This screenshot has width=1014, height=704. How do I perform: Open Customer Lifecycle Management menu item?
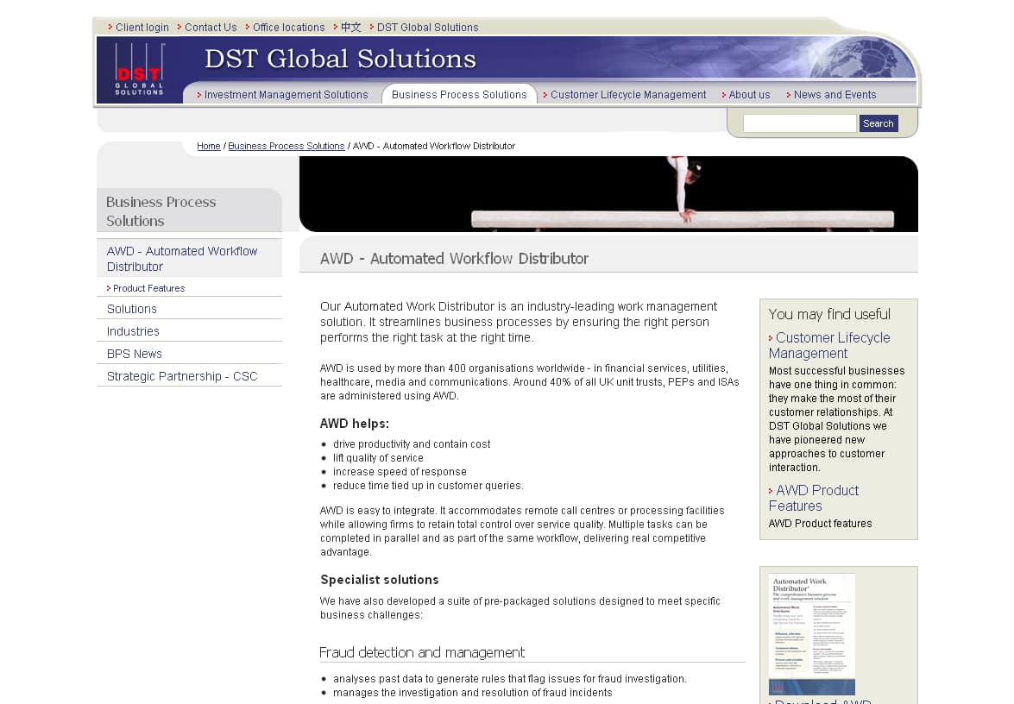[627, 95]
